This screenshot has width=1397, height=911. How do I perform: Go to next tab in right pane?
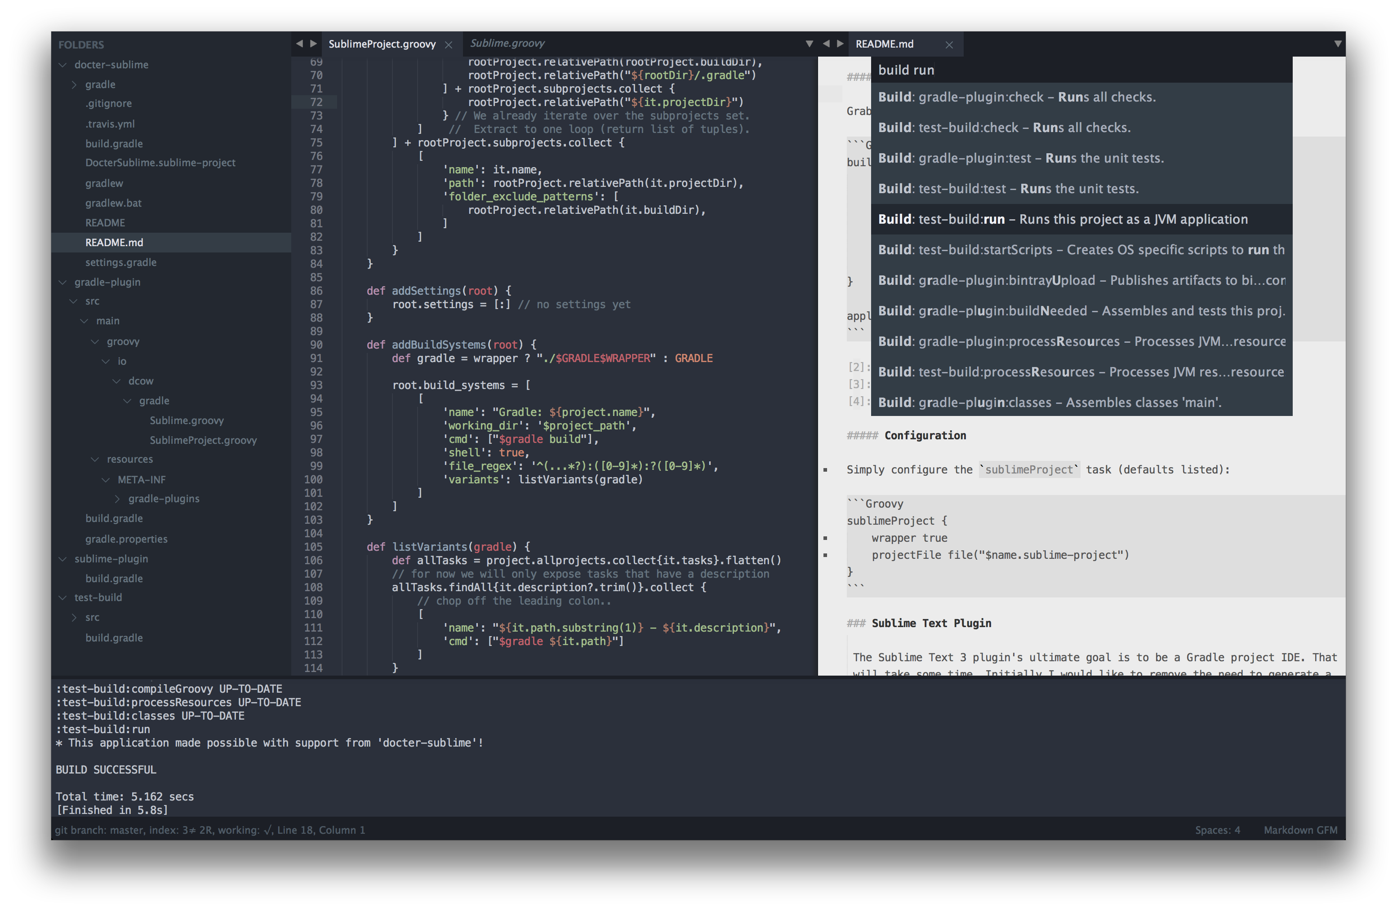click(840, 44)
